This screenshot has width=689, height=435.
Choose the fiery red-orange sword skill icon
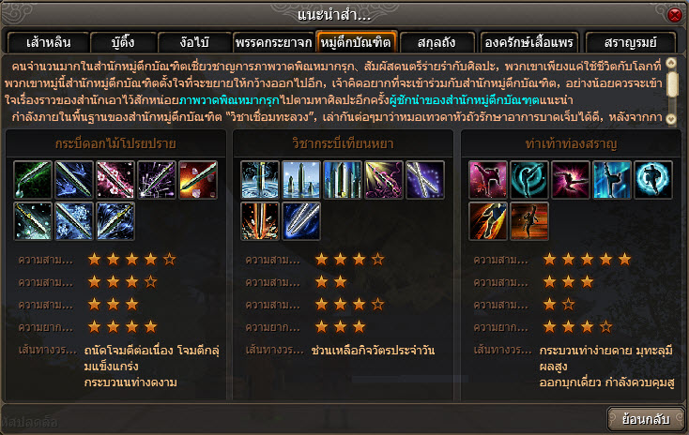[198, 179]
